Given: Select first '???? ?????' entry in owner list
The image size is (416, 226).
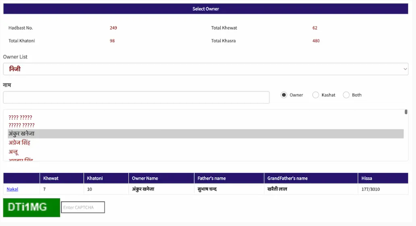Looking at the screenshot, I should (x=20, y=117).
